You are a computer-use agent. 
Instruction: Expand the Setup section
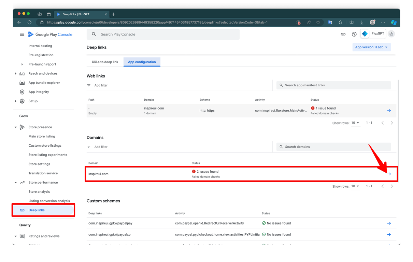pyautogui.click(x=15, y=101)
